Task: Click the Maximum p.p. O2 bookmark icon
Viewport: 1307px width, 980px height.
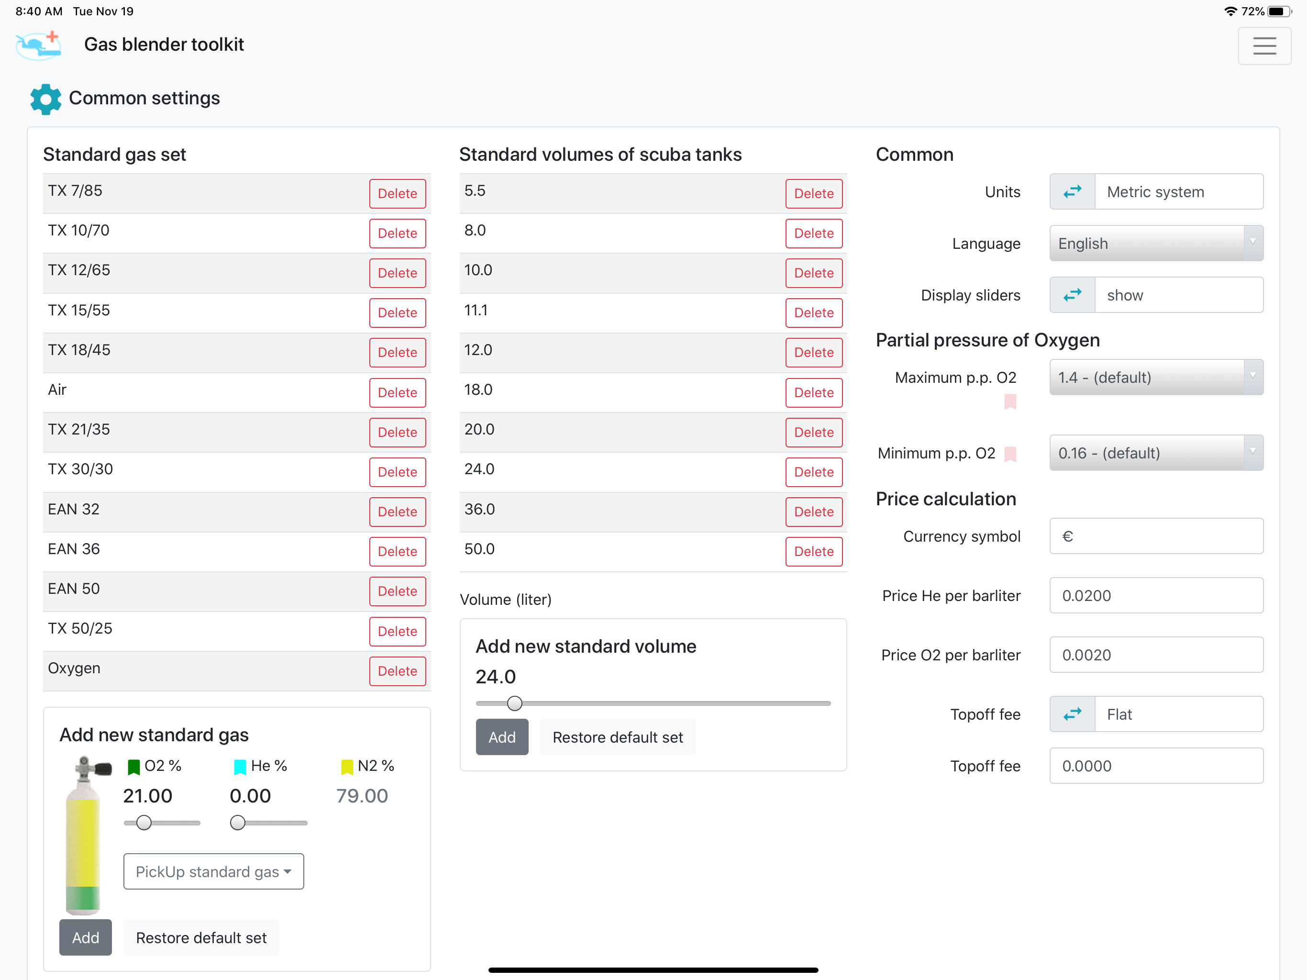Action: (1010, 402)
